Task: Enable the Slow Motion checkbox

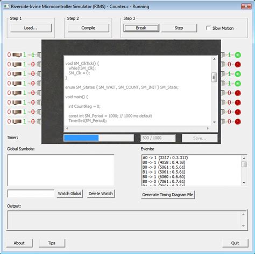Action: pos(208,28)
